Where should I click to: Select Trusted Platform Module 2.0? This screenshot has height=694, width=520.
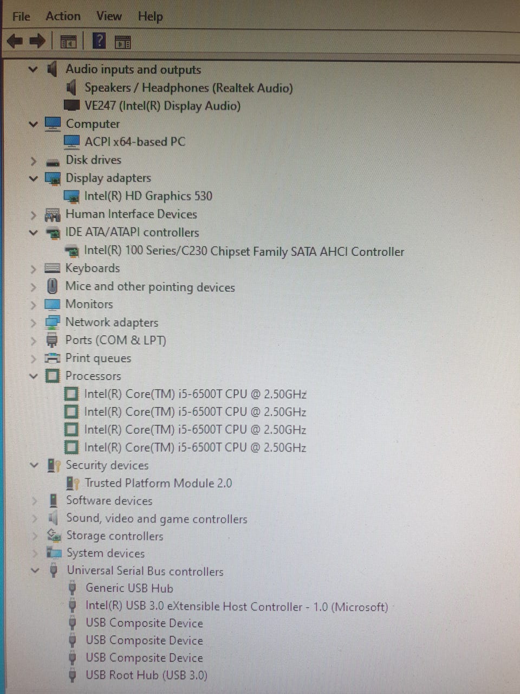[158, 483]
